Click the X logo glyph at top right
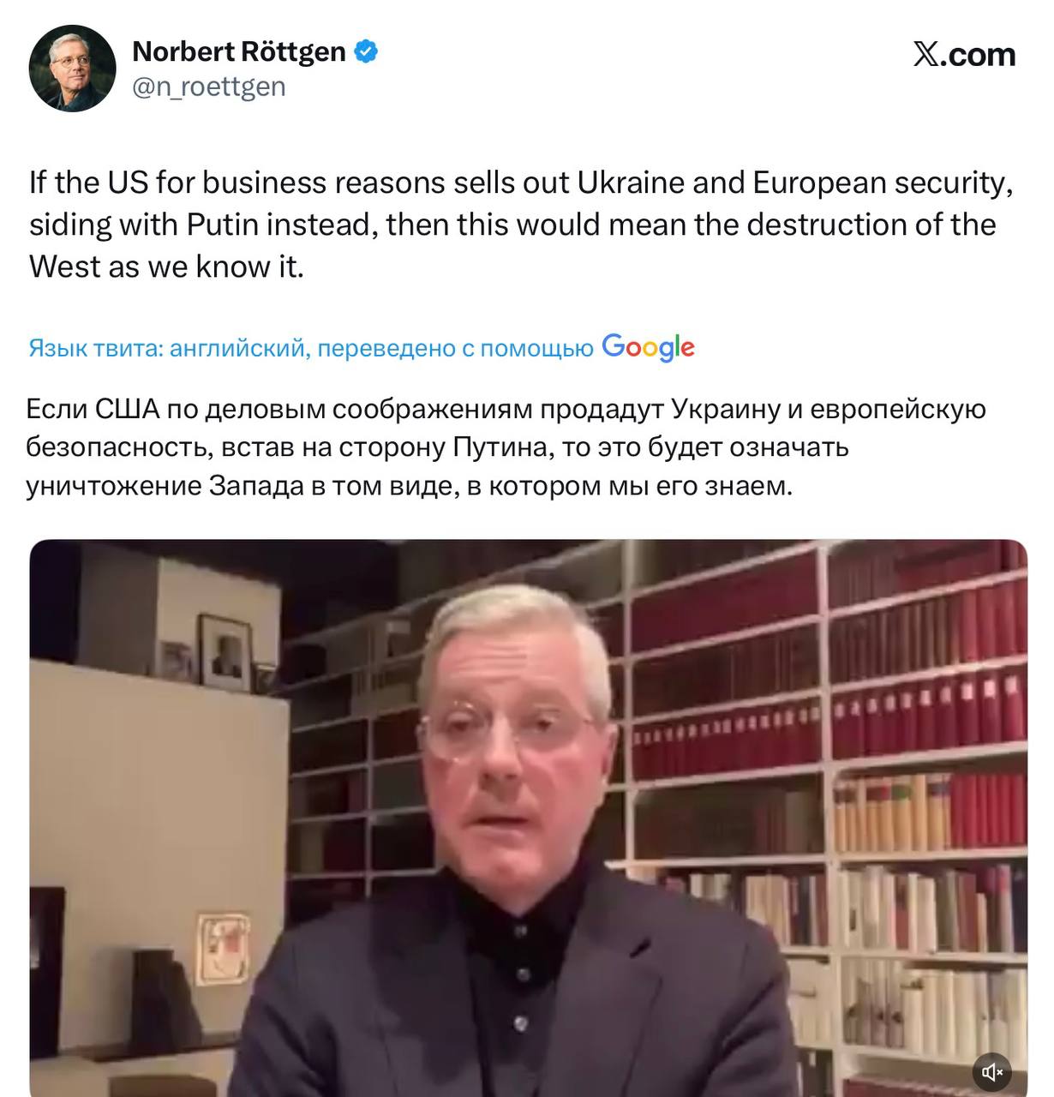Viewport: 1054px width, 1097px height. [x=925, y=55]
